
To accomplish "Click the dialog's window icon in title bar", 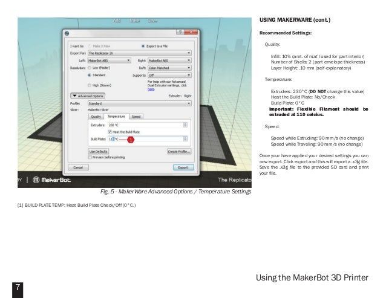I will coord(67,33).
